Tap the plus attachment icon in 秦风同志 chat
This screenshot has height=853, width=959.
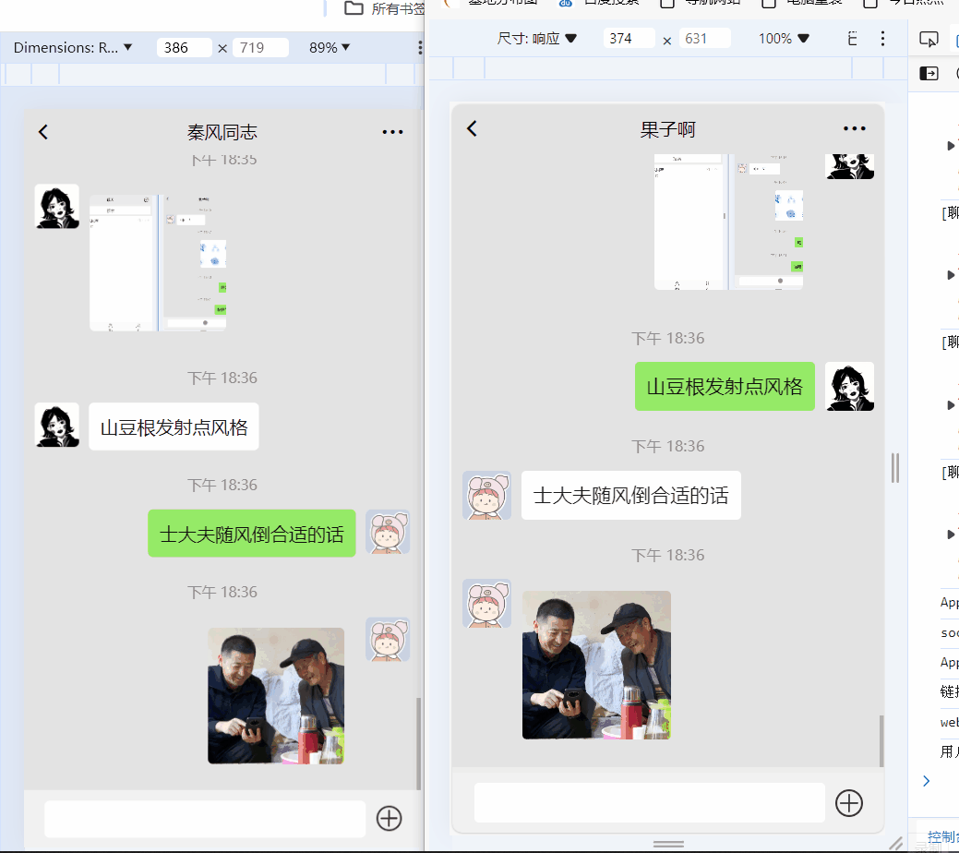389,819
